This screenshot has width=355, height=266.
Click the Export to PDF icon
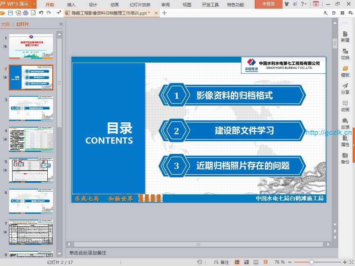pyautogui.click(x=18, y=13)
